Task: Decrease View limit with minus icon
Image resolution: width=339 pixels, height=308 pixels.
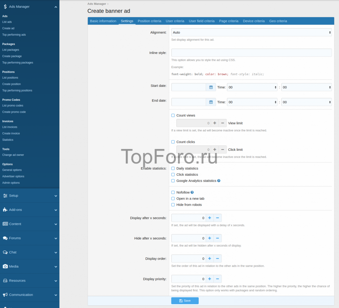Action: coord(223,123)
